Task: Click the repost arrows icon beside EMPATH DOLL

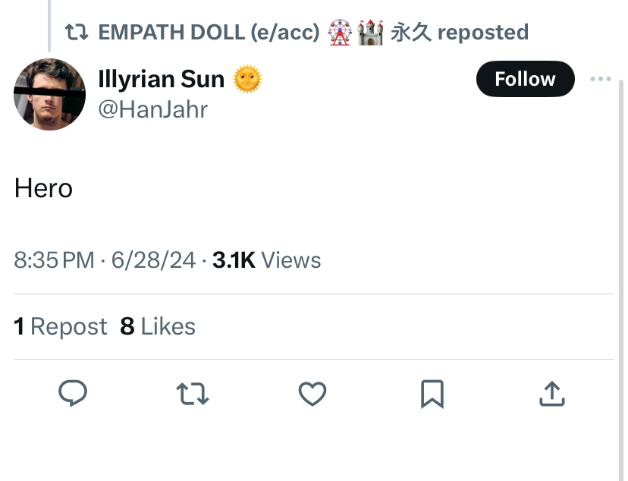Action: click(x=77, y=33)
